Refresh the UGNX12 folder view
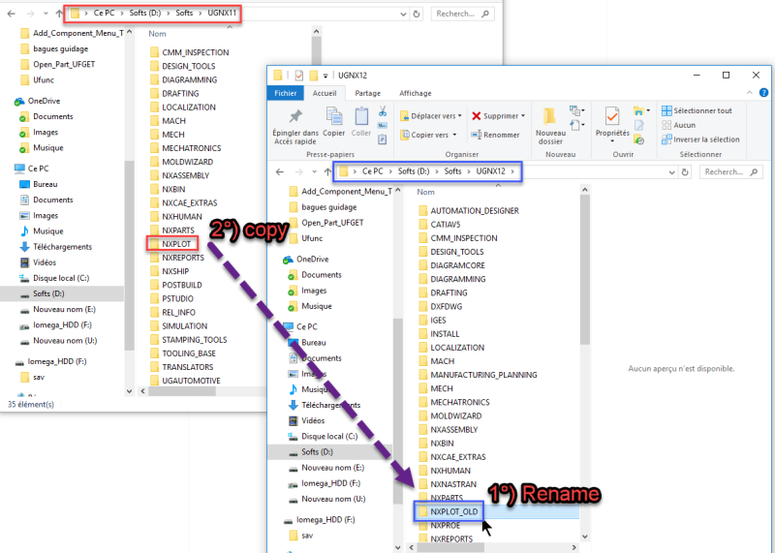 point(685,172)
